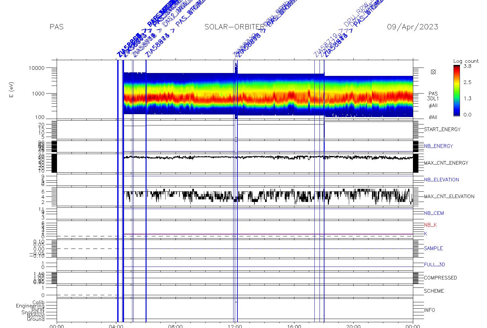This screenshot has width=487, height=328.
Task: Click the 20 tick of the START_ENERGY panel
Action: tap(41, 124)
